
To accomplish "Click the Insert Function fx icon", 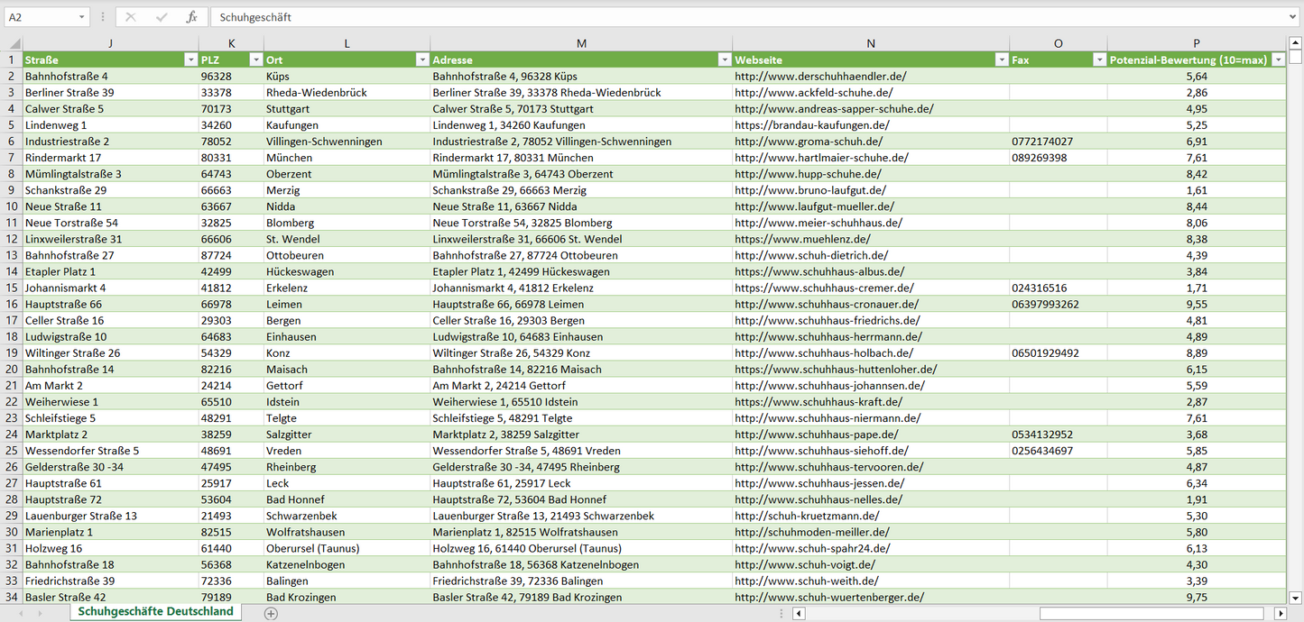I will [x=191, y=17].
